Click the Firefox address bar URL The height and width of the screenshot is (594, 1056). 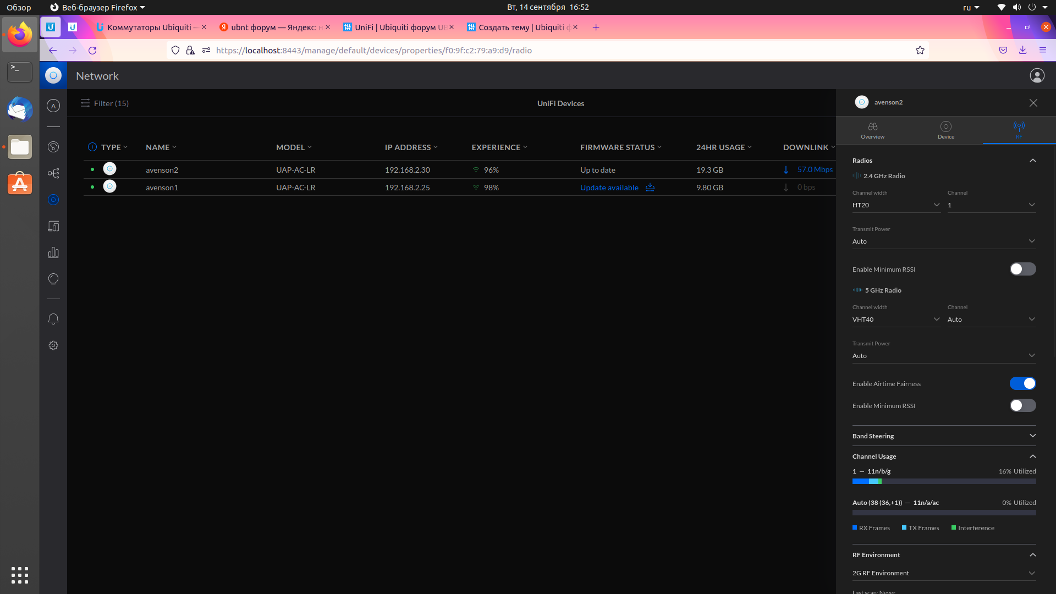373,50
